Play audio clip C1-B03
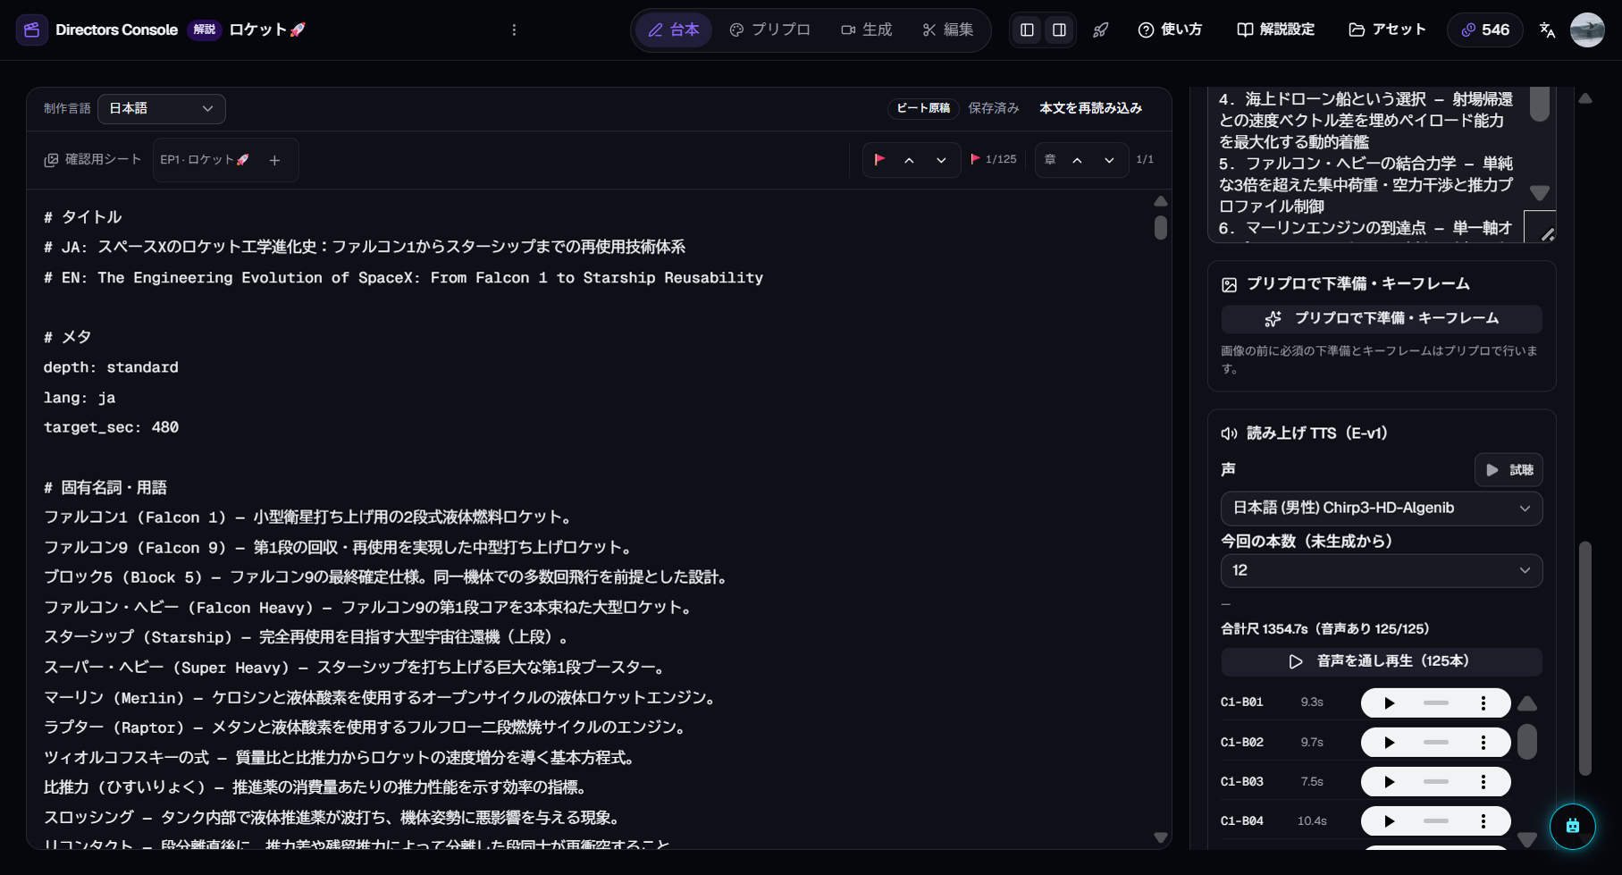 coord(1389,782)
